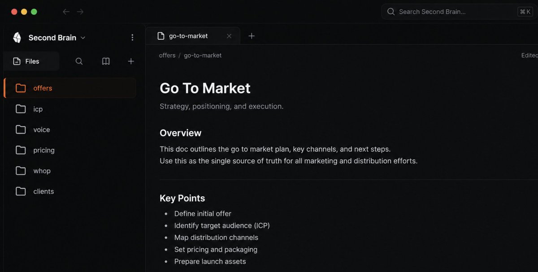
Task: Click the offers breadcrumb link
Action: (167, 56)
